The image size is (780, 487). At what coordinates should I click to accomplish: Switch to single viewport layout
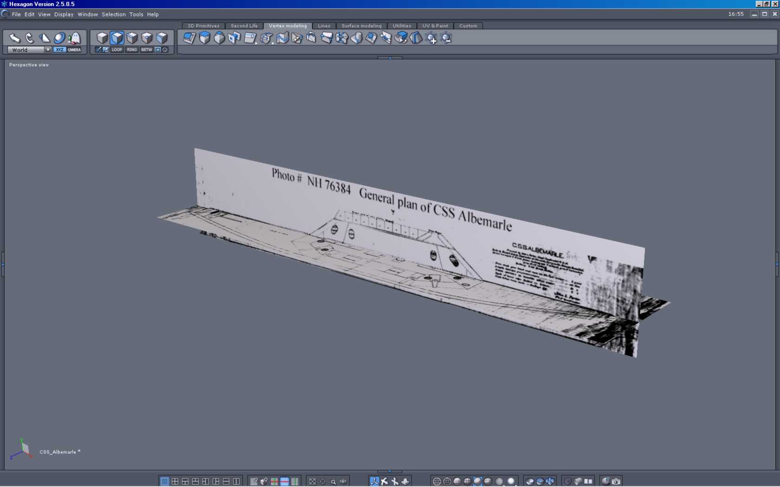[164, 481]
